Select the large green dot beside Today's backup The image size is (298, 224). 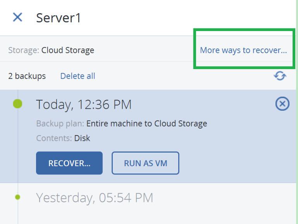[17, 104]
